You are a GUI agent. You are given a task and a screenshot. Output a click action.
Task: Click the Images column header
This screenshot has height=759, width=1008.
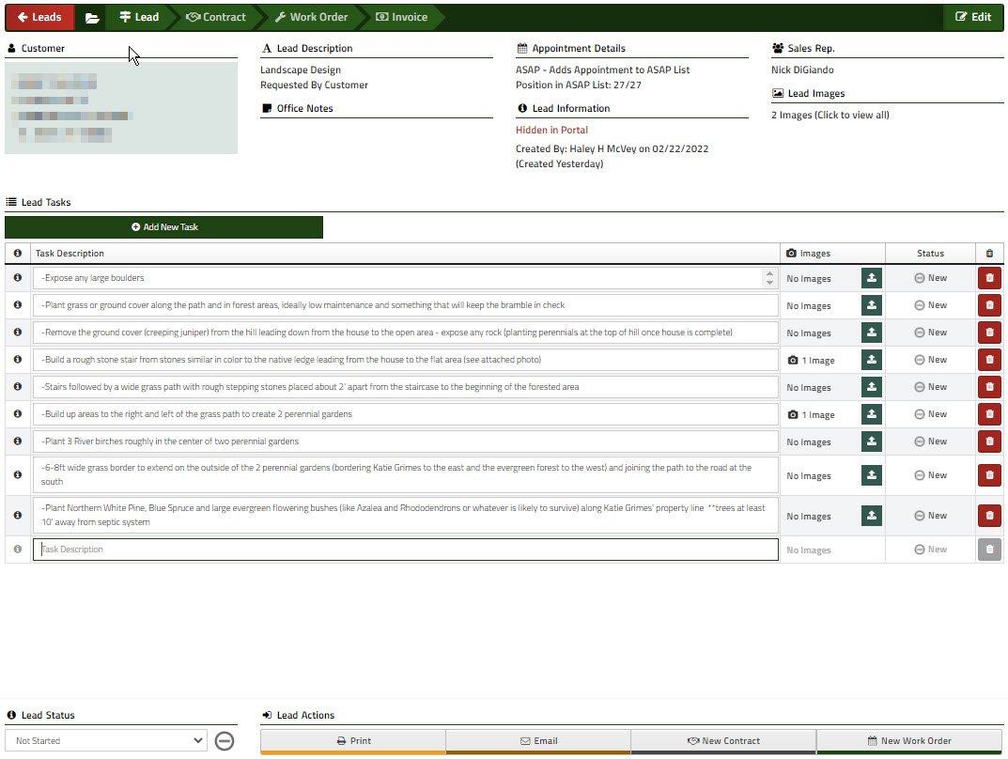(832, 254)
